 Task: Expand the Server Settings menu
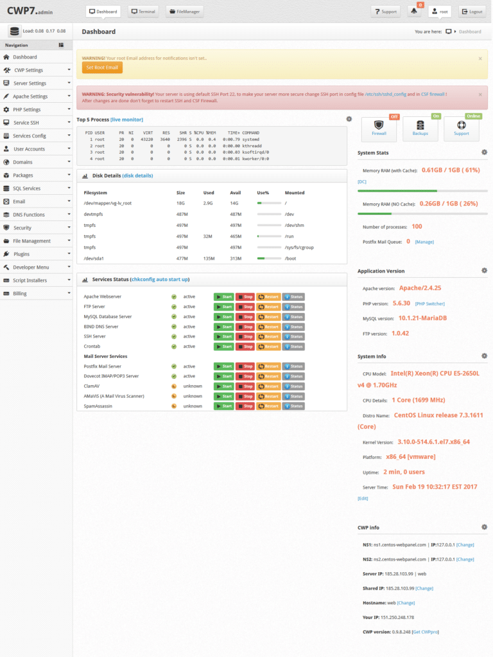tap(37, 83)
